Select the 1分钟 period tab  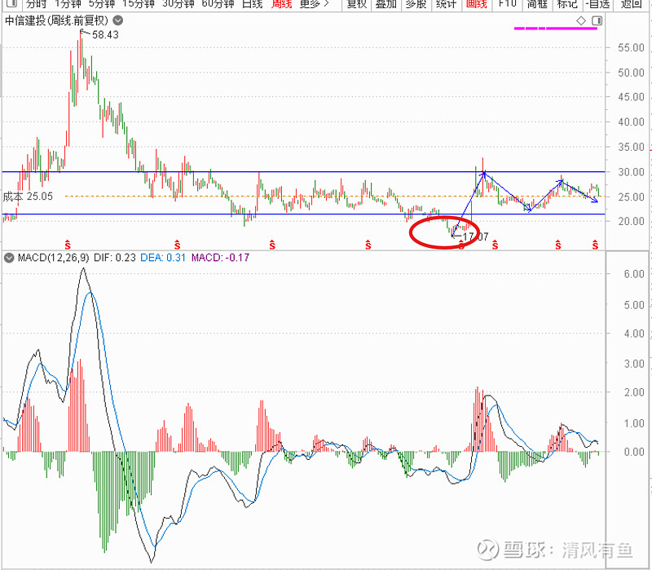(x=68, y=4)
